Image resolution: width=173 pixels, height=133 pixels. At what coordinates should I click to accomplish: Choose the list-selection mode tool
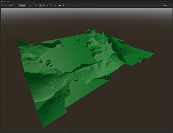click(44, 5)
